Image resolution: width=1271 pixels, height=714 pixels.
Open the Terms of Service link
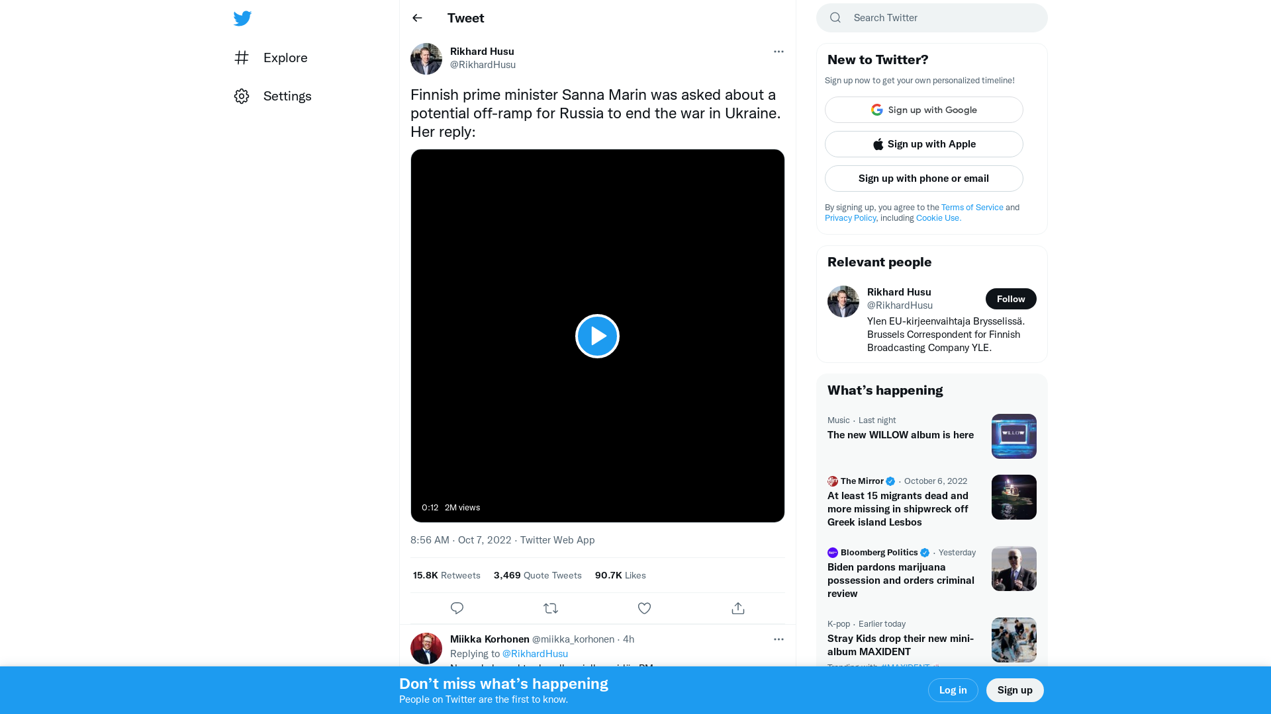tap(972, 208)
